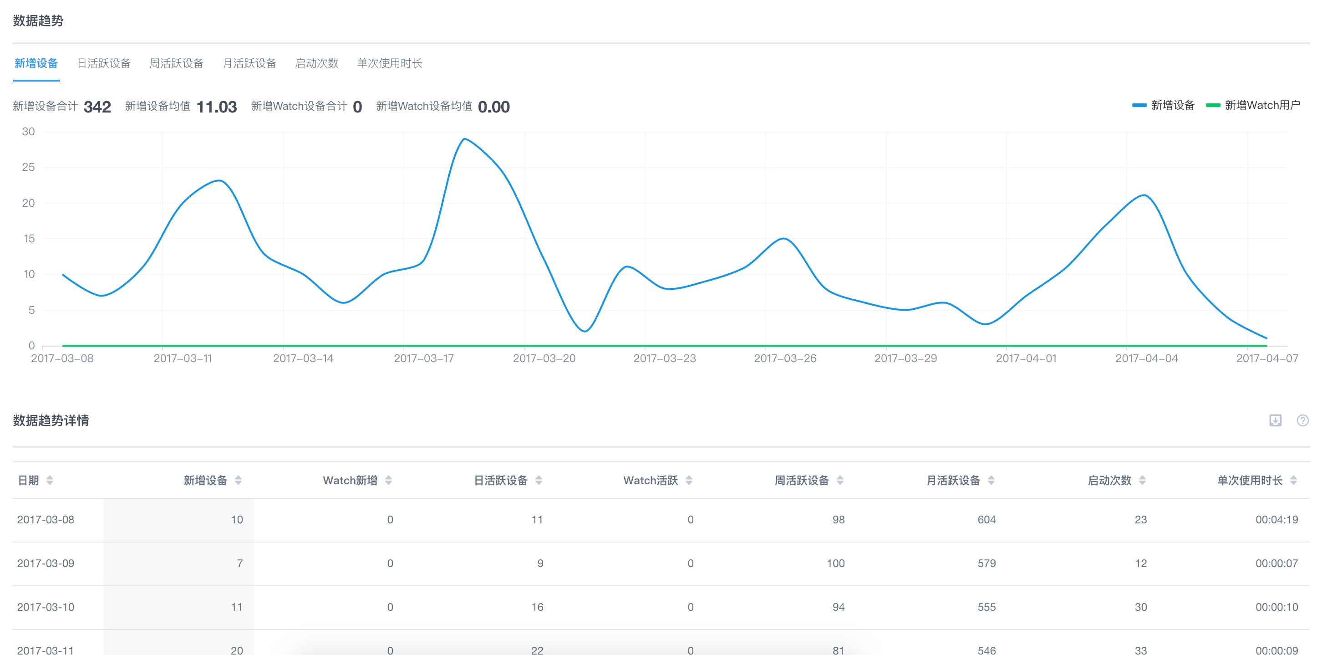Click x-axis label 2017-03-11
This screenshot has width=1322, height=655.
[x=183, y=358]
